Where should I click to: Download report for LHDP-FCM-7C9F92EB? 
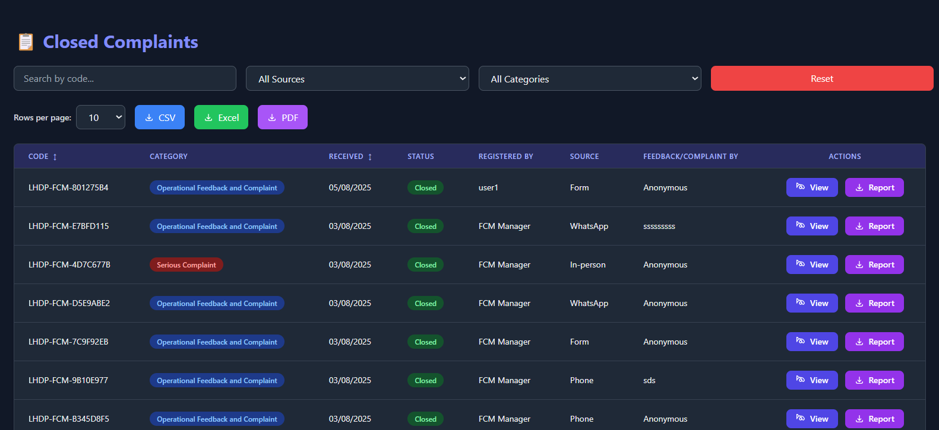click(874, 342)
